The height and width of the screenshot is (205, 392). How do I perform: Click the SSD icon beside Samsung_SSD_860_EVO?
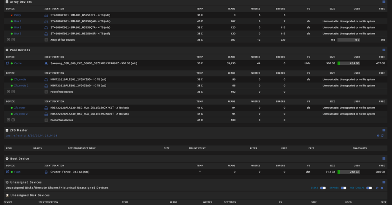(x=46, y=63)
